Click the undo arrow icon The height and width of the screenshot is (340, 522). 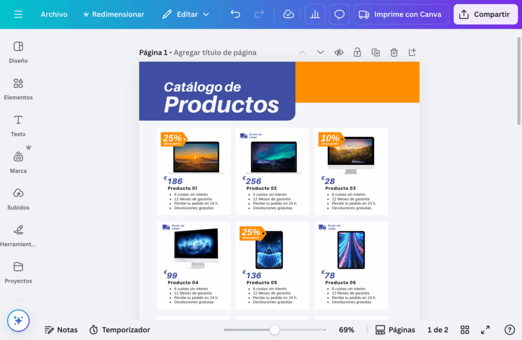[x=236, y=14]
